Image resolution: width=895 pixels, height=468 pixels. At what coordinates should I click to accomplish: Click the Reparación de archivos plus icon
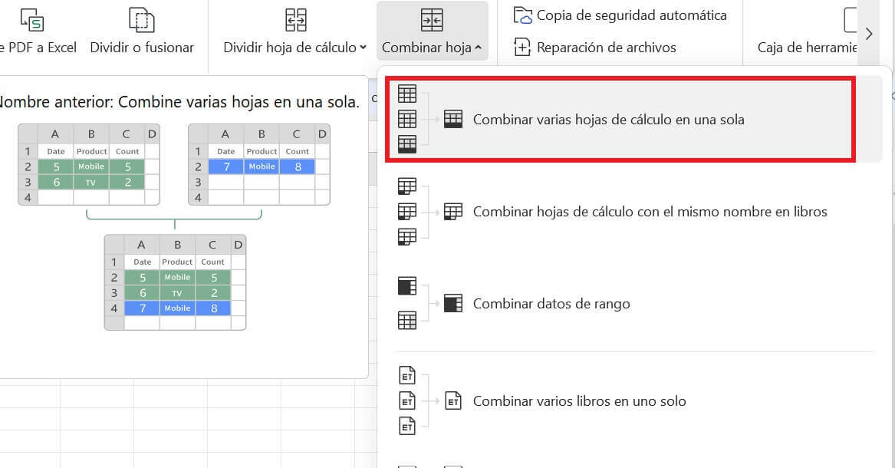point(522,48)
